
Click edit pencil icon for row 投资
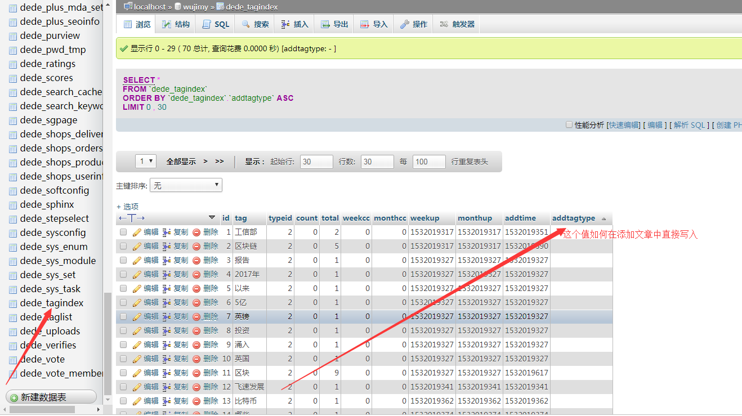[x=137, y=330]
